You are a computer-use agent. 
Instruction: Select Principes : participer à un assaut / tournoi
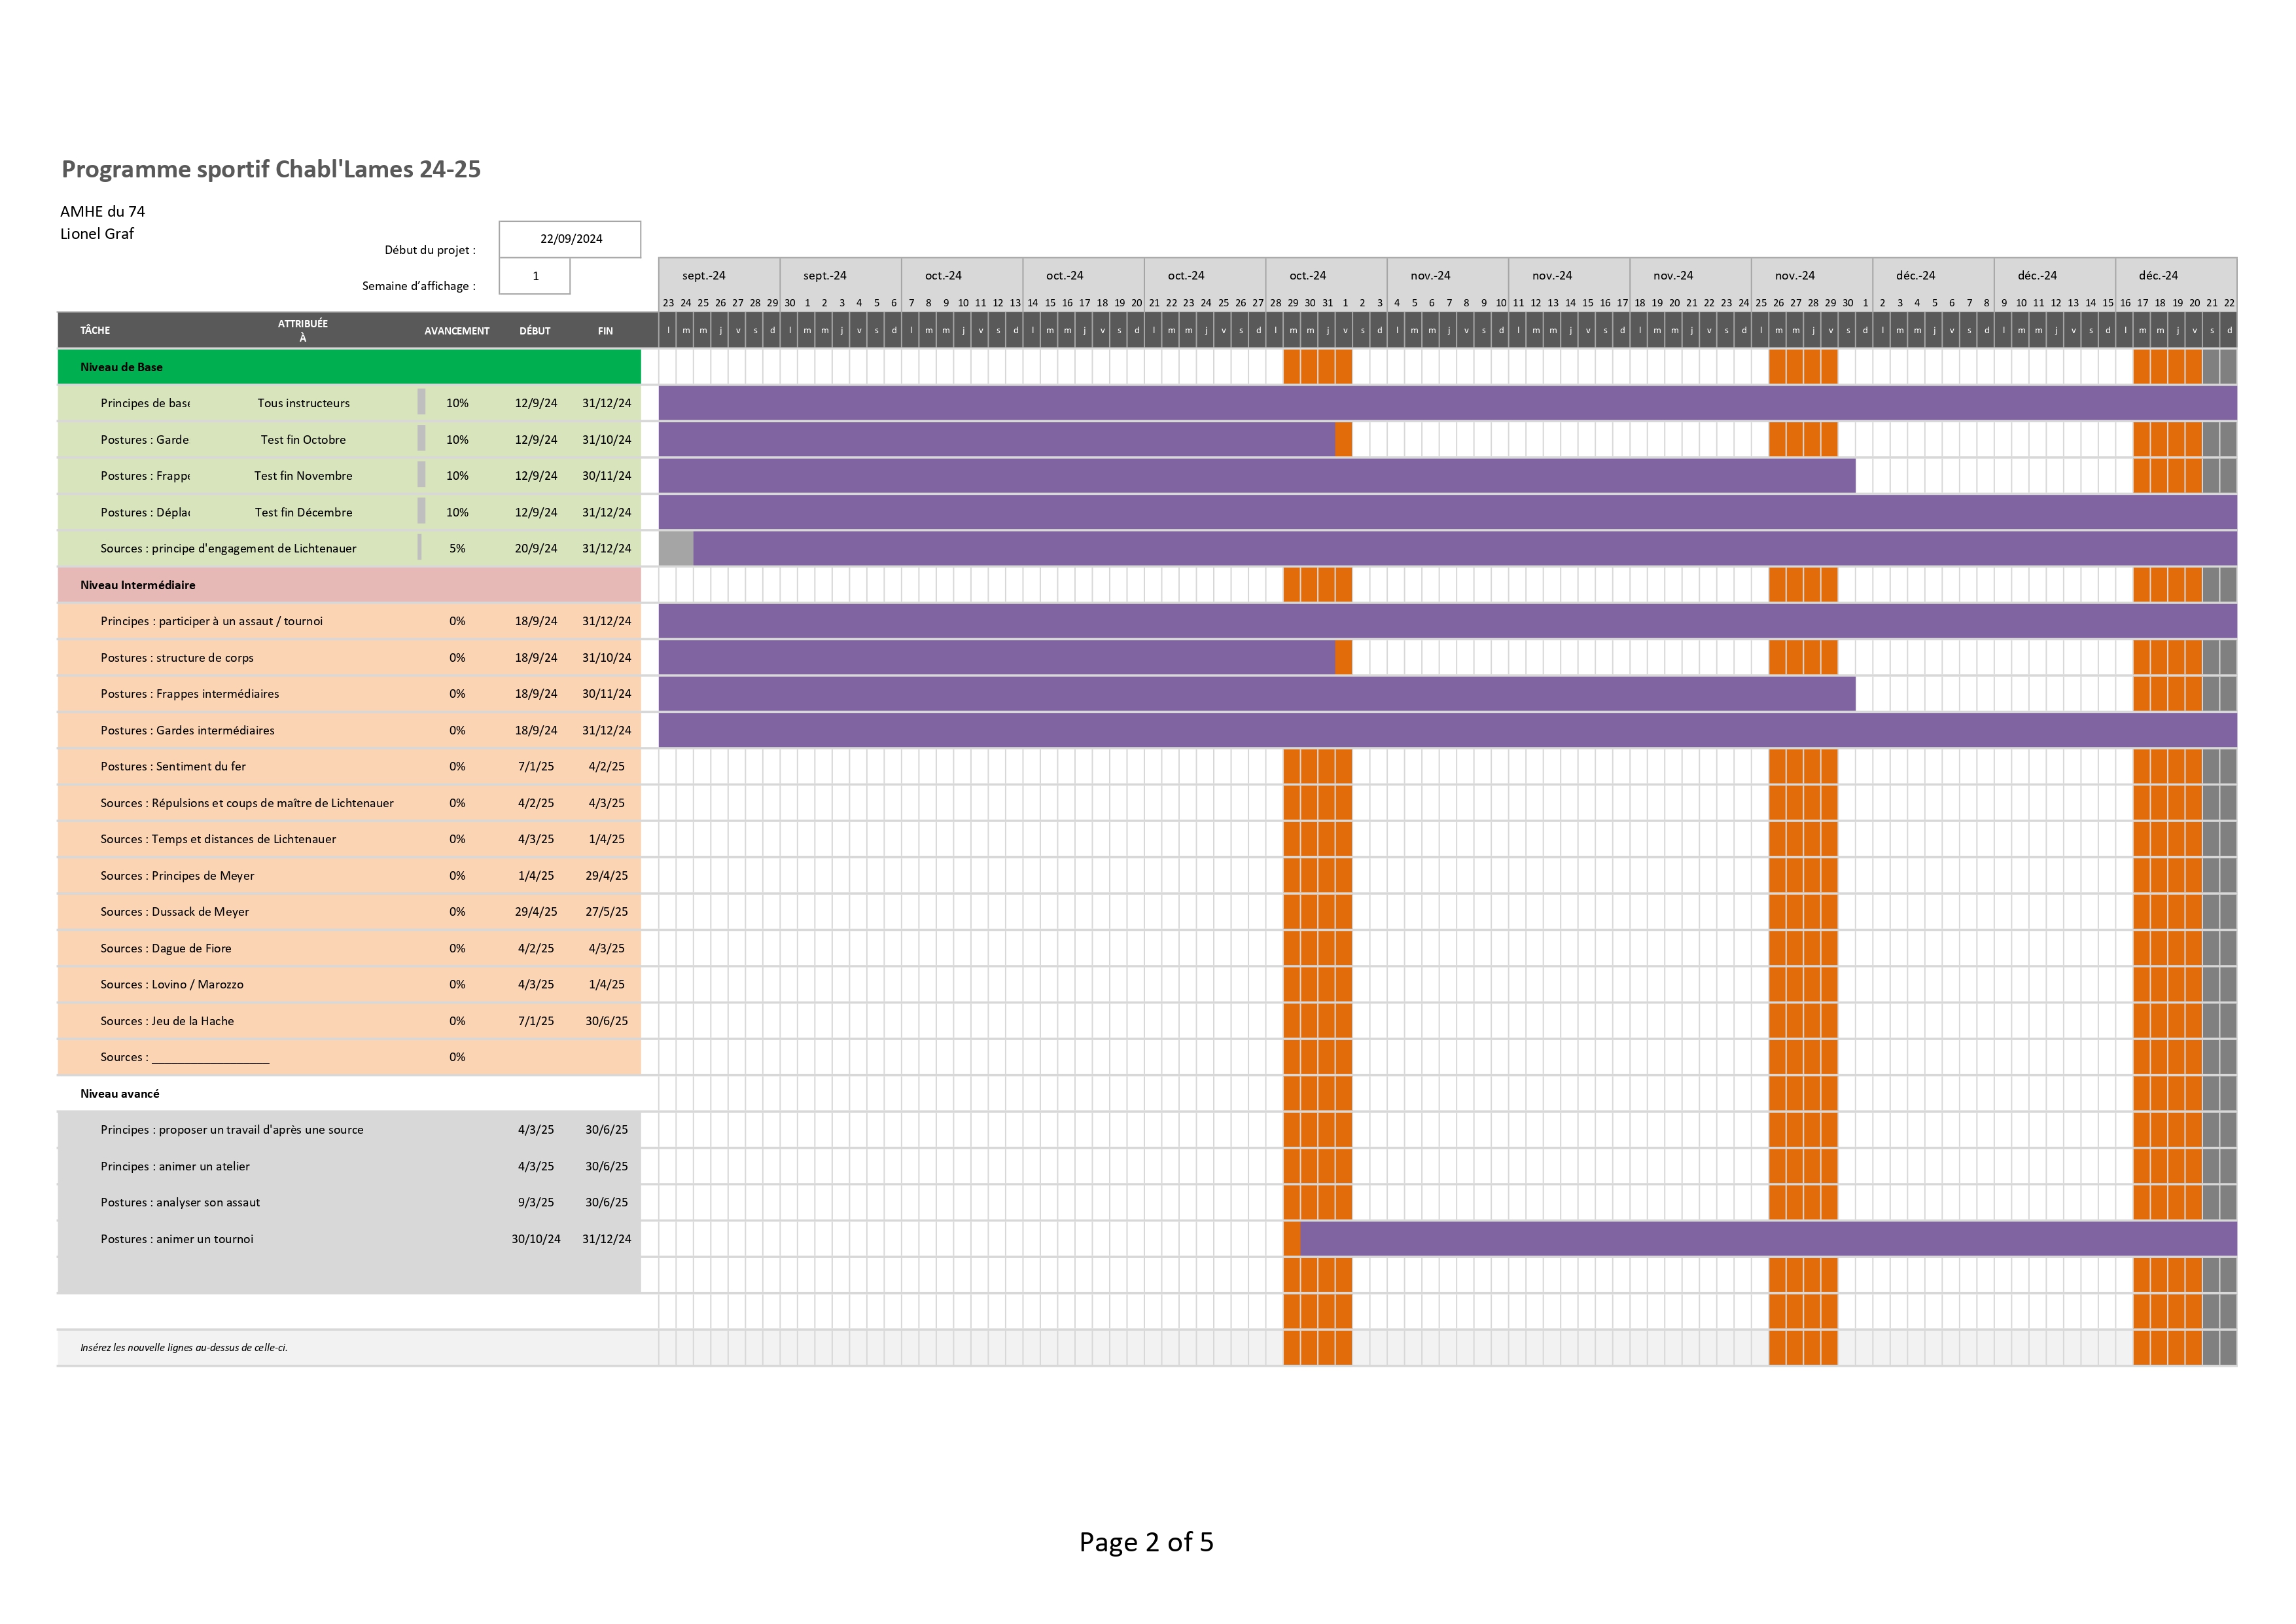pos(211,621)
